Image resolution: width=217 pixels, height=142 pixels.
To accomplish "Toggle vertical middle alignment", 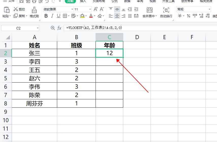I will 117,9.
